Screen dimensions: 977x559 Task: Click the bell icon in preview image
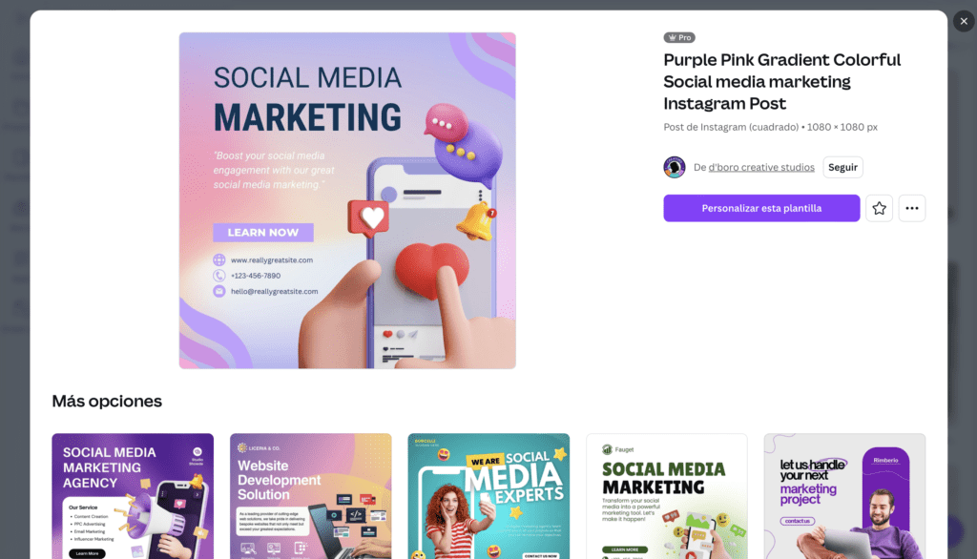(477, 221)
